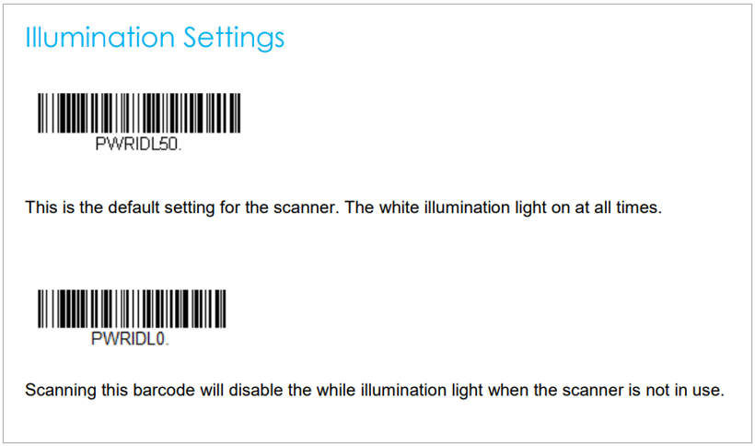
Task: Click the PWRIDL0. caption under the barcode
Action: coord(130,339)
